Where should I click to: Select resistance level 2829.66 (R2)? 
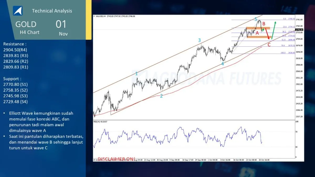(16, 61)
